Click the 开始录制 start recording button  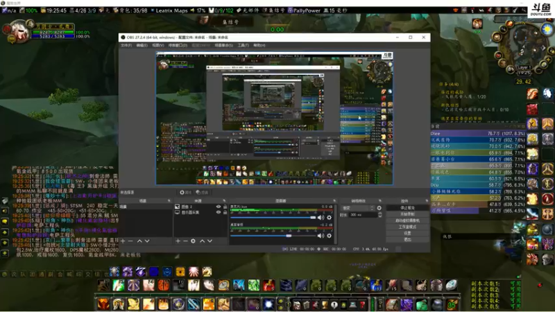[x=407, y=214]
